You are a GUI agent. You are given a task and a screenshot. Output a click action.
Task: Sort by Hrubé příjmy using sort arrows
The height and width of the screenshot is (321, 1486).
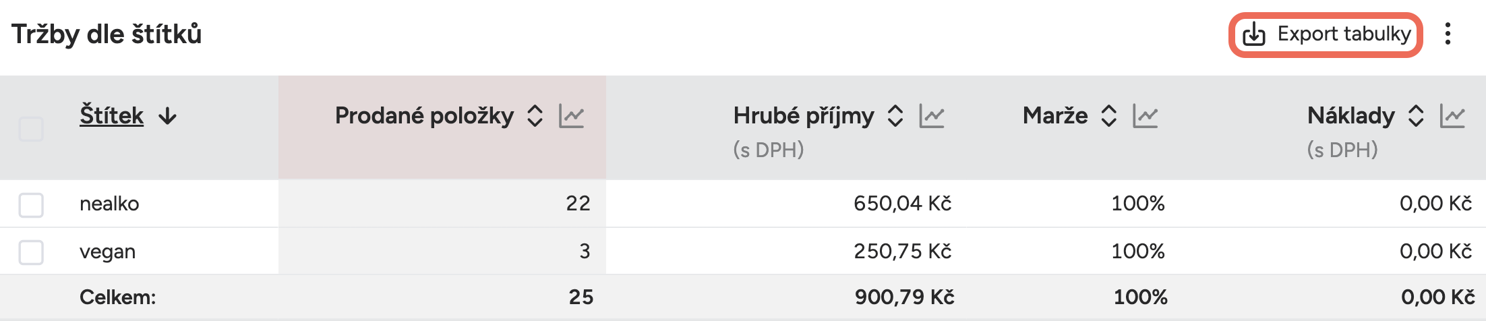(895, 116)
